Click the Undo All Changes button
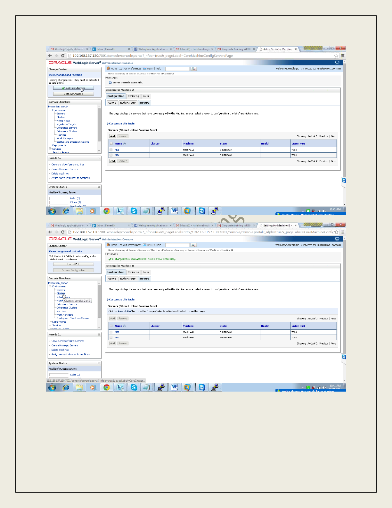The width and height of the screenshot is (392, 508). (x=73, y=94)
